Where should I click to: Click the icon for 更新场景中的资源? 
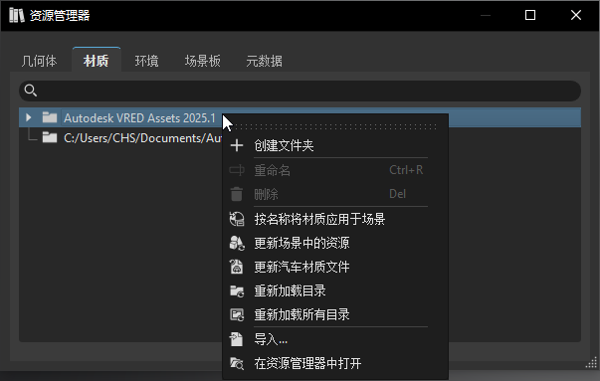coord(237,243)
